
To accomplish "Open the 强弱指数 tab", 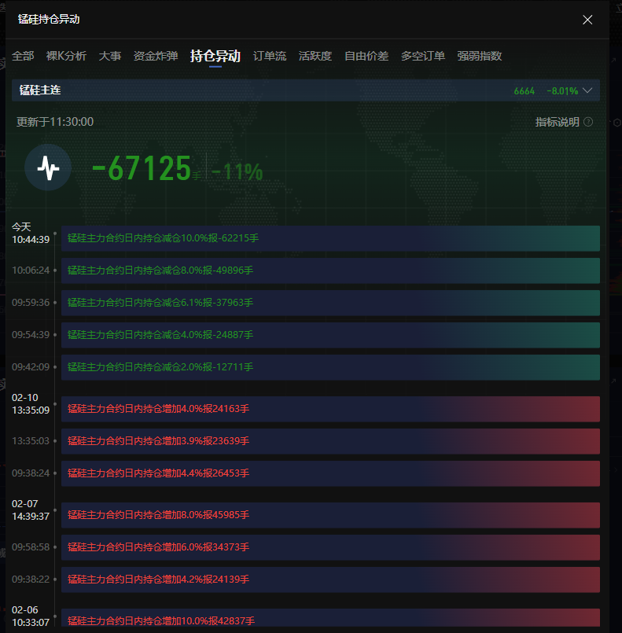I will tap(480, 56).
